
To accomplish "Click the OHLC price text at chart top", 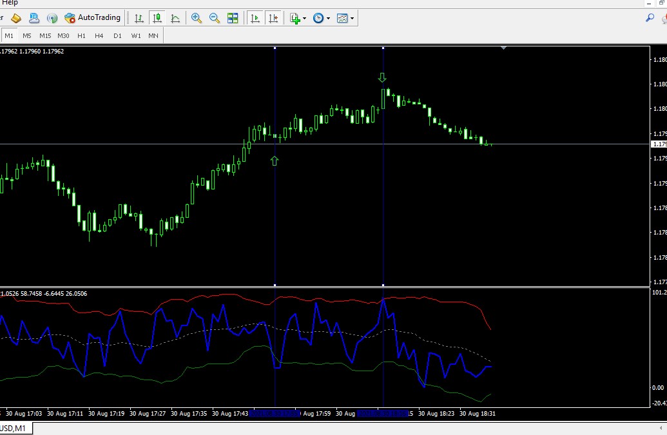I will (x=32, y=51).
